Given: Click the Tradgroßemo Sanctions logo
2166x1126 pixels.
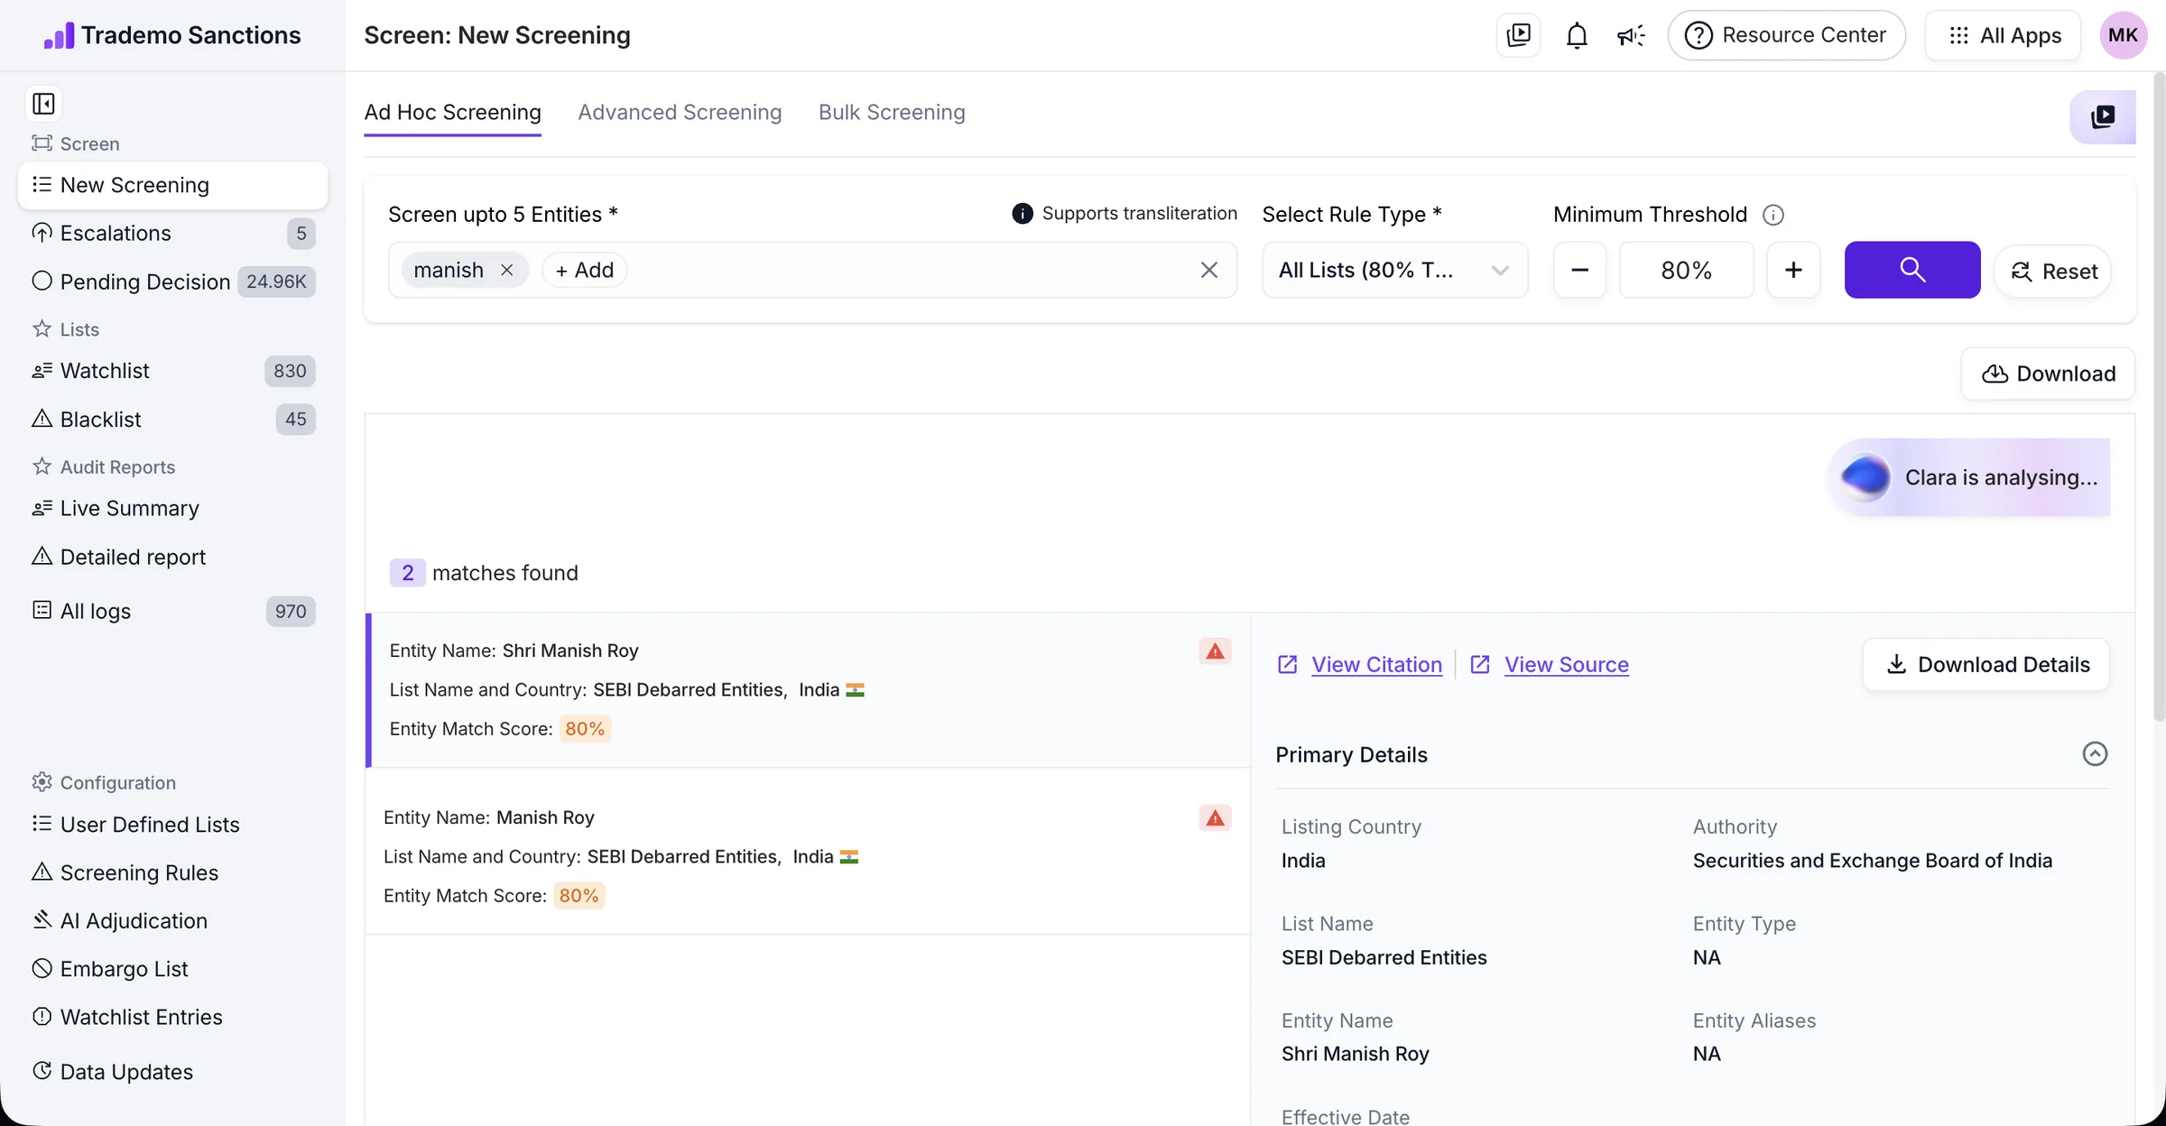Looking at the screenshot, I should pyautogui.click(x=172, y=35).
